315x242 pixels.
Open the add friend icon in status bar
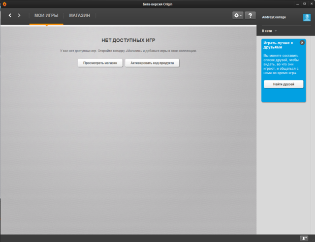(304, 238)
